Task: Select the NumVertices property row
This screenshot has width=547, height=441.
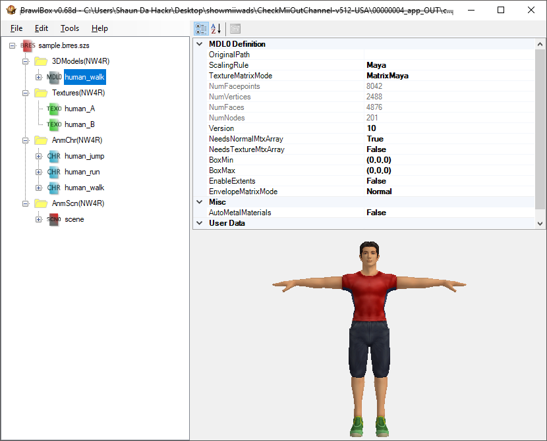Action: (x=370, y=97)
